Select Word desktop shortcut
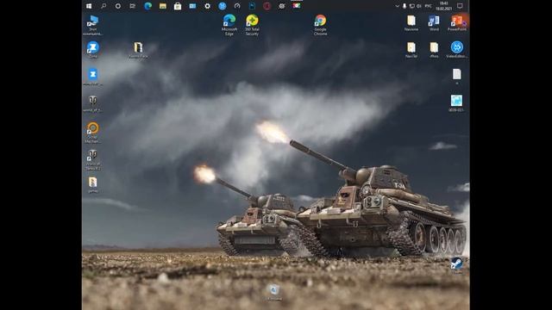 click(434, 23)
